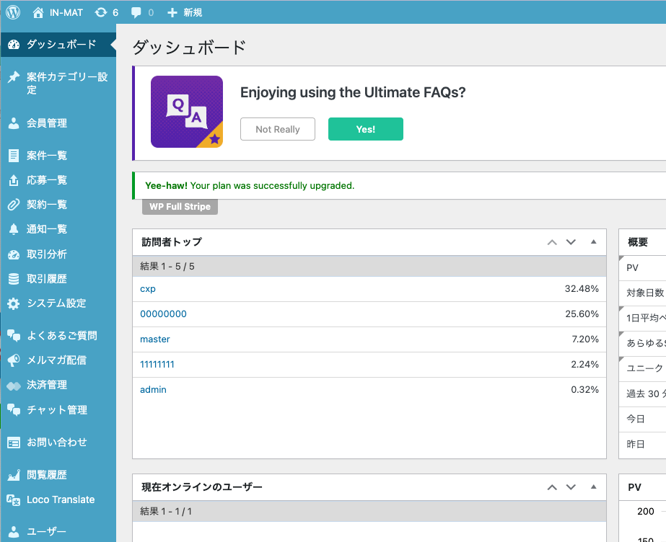Click the メルマガ配信 megaphone icon
This screenshot has width=666, height=542.
click(x=13, y=360)
